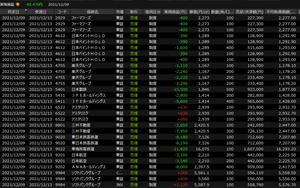Click the +1,120 profit value
Viewport: 300px width, 188px height.
click(180, 185)
